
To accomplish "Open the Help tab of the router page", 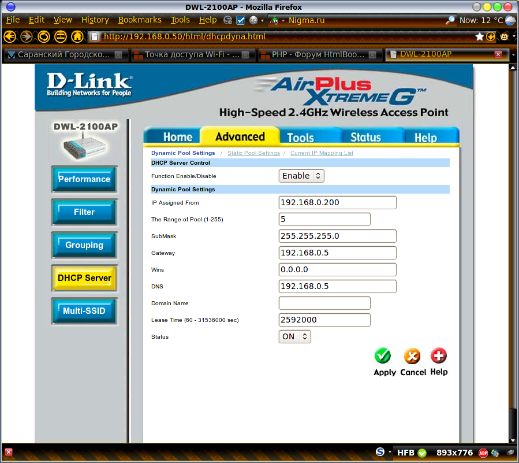I will point(425,138).
